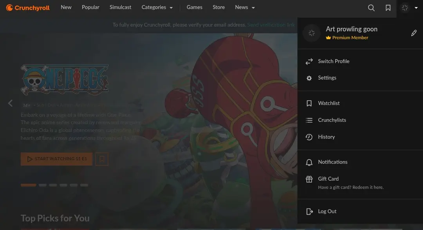Go to New in navigation bar

66,7
